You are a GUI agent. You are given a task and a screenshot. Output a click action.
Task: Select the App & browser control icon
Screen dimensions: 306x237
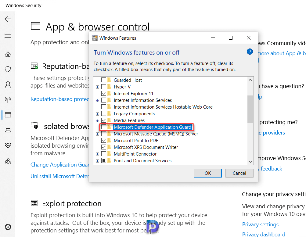point(8,115)
